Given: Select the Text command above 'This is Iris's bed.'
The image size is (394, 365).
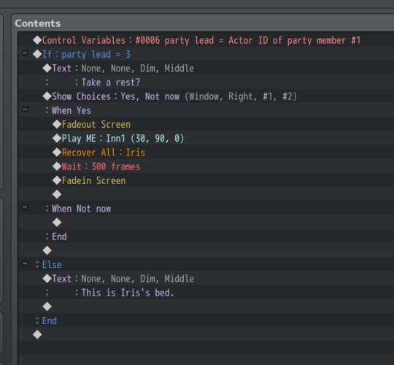Looking at the screenshot, I should click(x=206, y=279).
